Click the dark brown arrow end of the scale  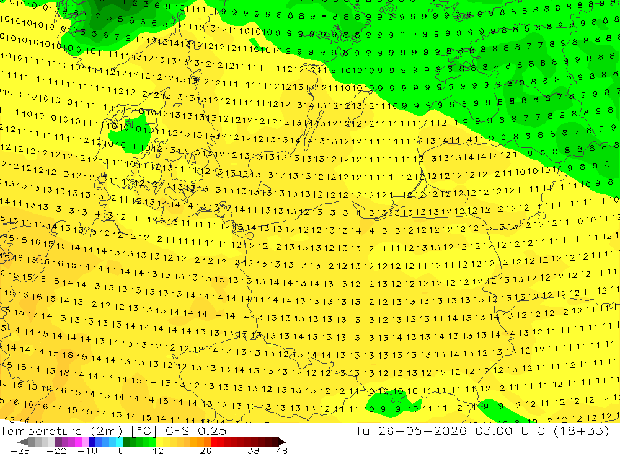[282, 442]
